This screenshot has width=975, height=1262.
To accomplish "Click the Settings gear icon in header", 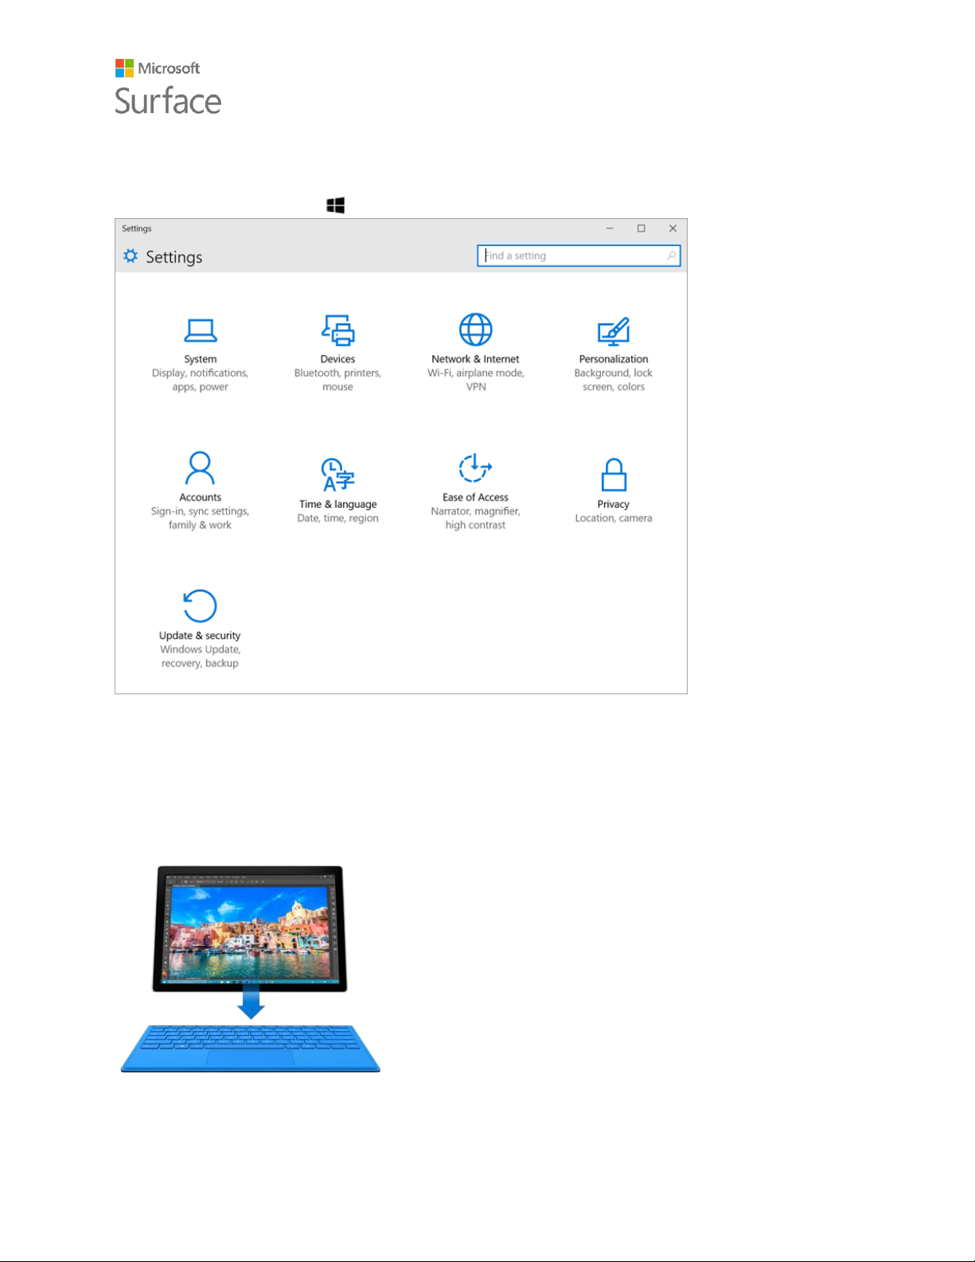I will click(x=131, y=256).
